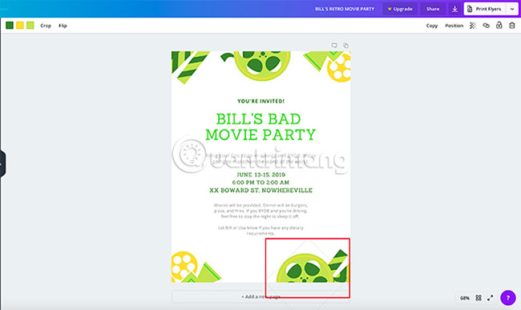Select the yellow color swatch
Viewport: 521px width, 310px height.
[20, 25]
